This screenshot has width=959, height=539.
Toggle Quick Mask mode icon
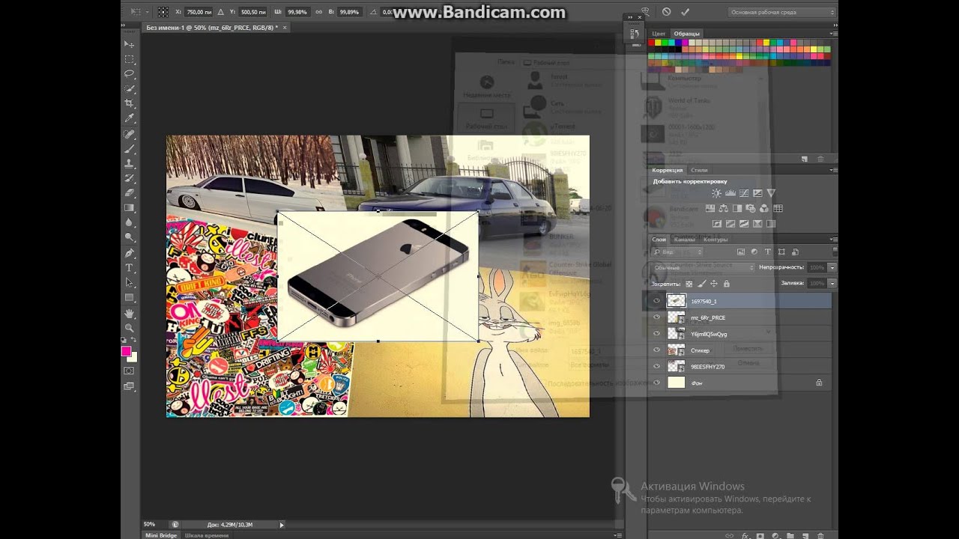point(129,371)
